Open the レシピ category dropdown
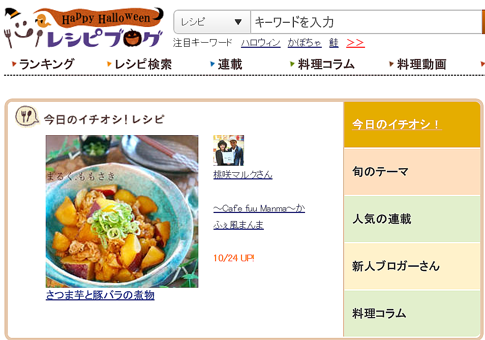Image resolution: width=485 pixels, height=340 pixels. (x=212, y=22)
